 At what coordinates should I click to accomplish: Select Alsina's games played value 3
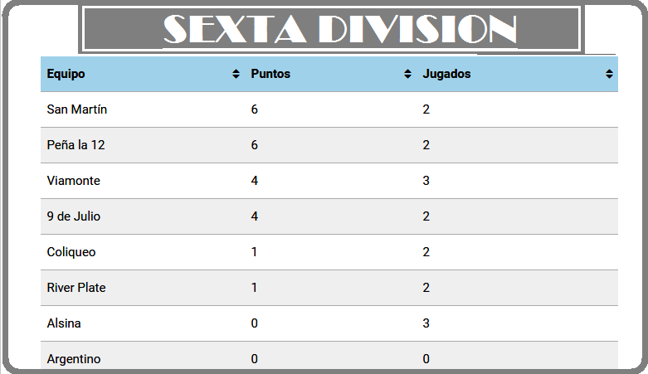point(426,323)
